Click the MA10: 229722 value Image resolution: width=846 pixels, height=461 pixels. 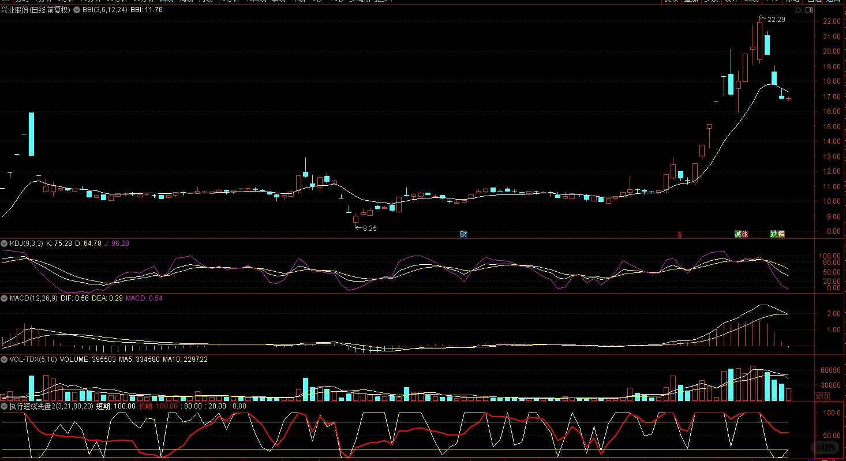pyautogui.click(x=185, y=359)
